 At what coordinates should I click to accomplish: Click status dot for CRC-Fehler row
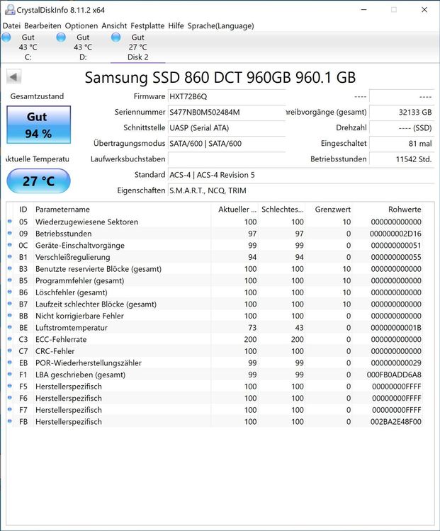pos(10,350)
